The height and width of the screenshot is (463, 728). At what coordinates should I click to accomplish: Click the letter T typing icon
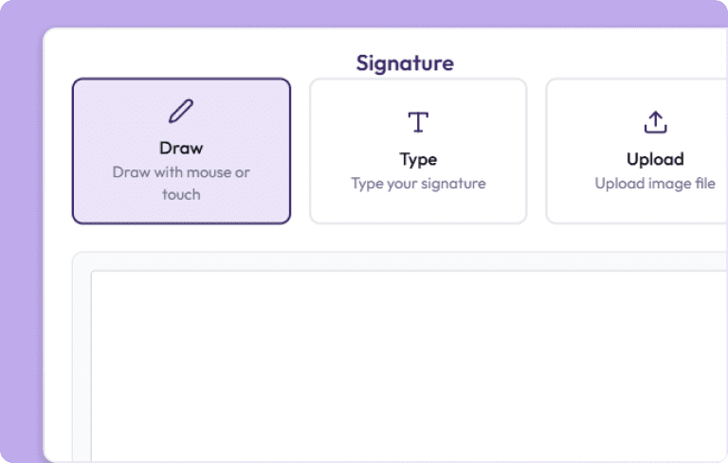(418, 122)
